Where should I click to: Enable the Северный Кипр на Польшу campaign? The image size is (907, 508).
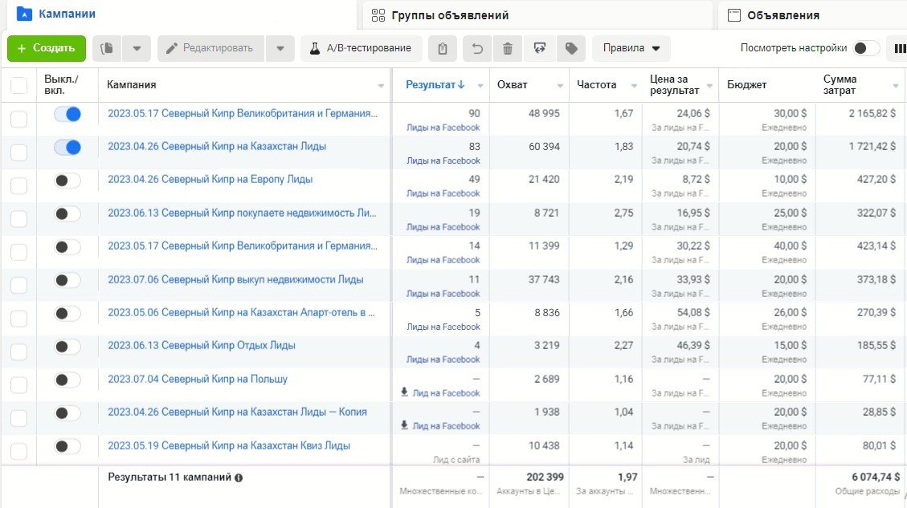[x=67, y=380]
